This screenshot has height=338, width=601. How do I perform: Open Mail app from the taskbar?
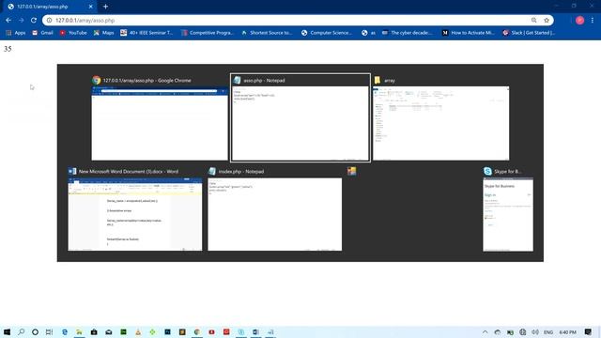pyautogui.click(x=109, y=331)
